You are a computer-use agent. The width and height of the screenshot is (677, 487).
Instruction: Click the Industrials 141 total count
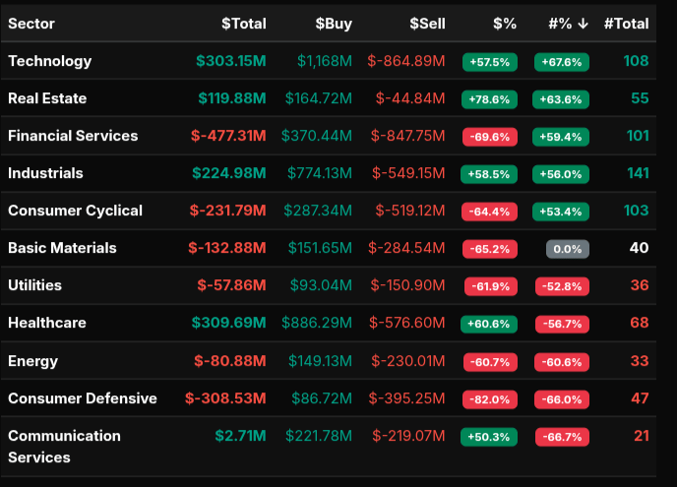637,173
